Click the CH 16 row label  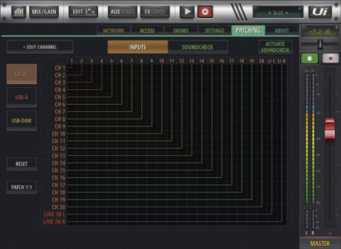58,178
